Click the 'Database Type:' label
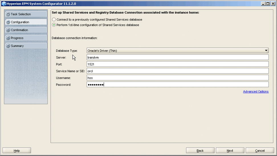The image size is (277, 156). point(67,51)
